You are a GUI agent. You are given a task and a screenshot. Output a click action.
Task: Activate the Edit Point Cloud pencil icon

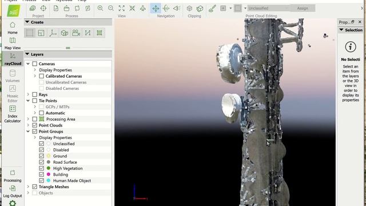point(212,9)
